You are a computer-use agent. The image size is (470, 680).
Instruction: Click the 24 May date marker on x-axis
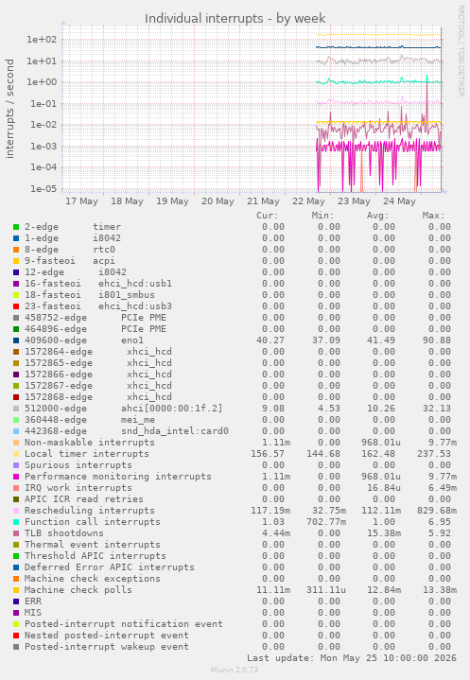click(x=399, y=201)
